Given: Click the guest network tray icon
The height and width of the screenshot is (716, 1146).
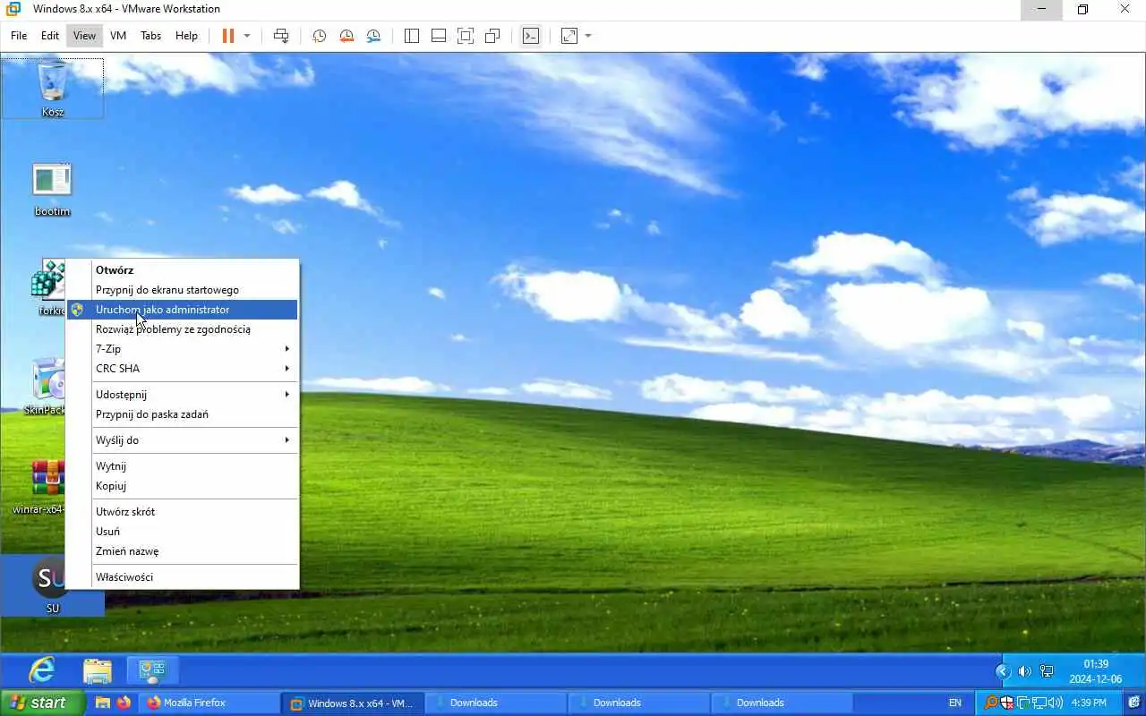Looking at the screenshot, I should [x=1047, y=671].
